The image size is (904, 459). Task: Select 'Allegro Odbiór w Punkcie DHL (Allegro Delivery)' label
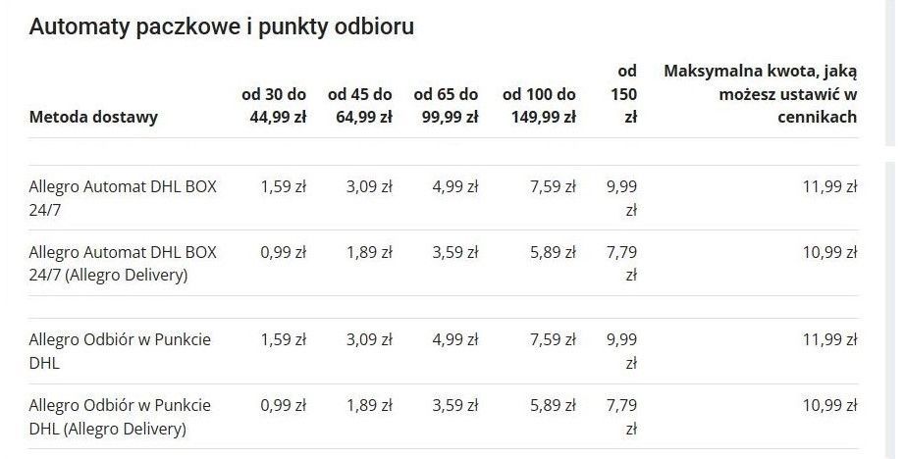[120, 417]
